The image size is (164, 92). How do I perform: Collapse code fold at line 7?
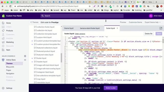point(67,41)
